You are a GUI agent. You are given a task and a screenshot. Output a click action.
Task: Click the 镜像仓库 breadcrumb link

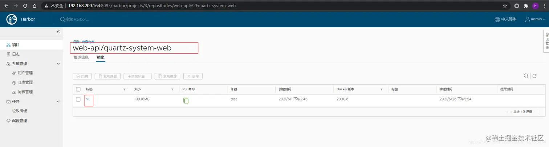tap(87, 42)
